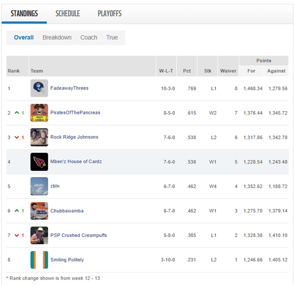Click the 1,345.72 points against value
Screen dimensions: 294x285
278,113
